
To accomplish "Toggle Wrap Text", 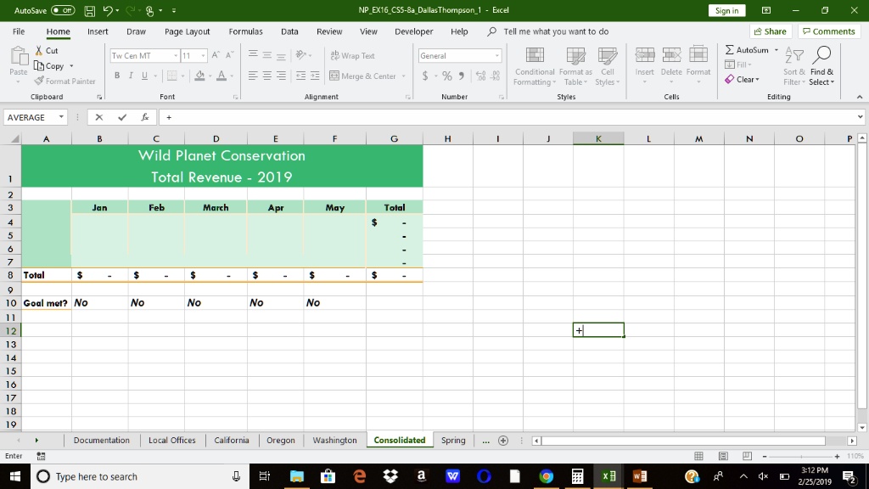I will click(352, 55).
